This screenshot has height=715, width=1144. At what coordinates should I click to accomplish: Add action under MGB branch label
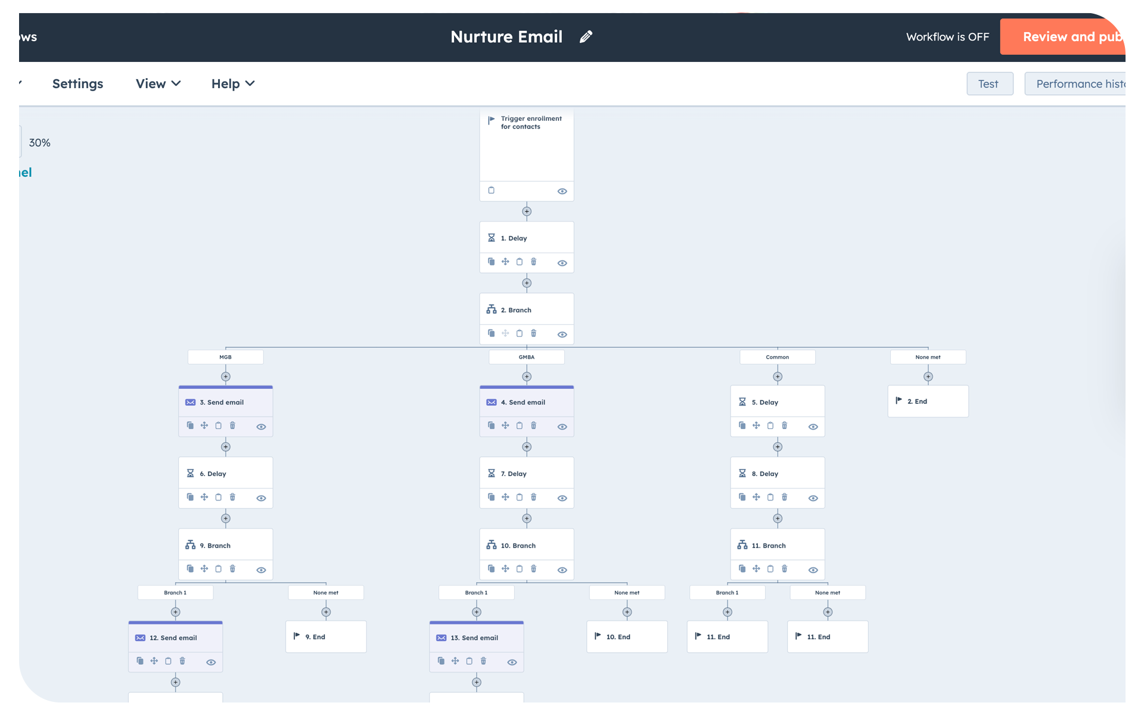pos(226,377)
